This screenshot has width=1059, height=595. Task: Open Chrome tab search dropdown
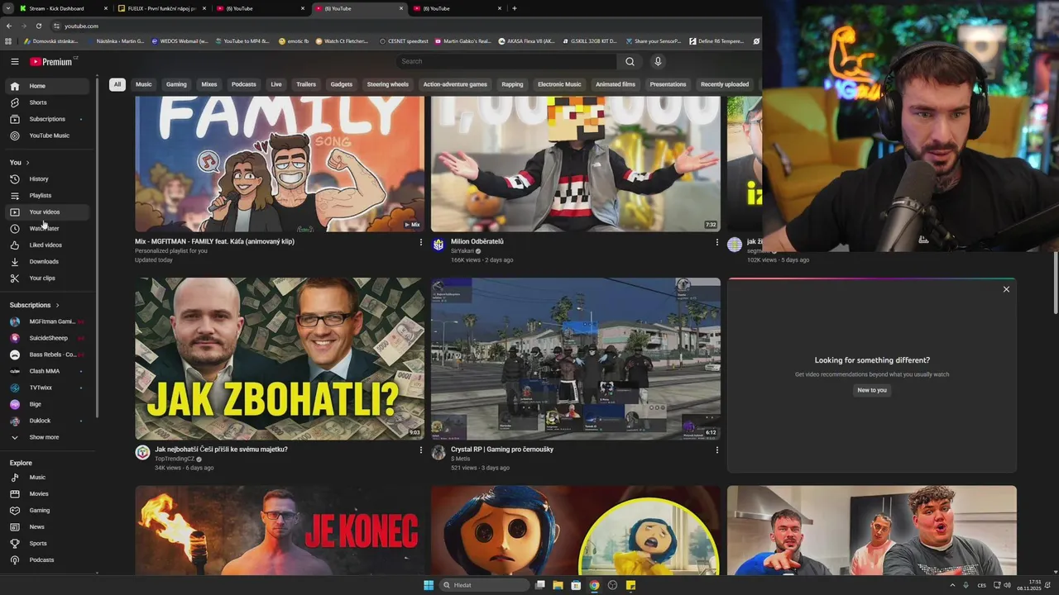pyautogui.click(x=7, y=8)
